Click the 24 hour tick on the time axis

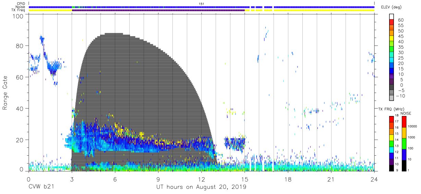click(374, 179)
